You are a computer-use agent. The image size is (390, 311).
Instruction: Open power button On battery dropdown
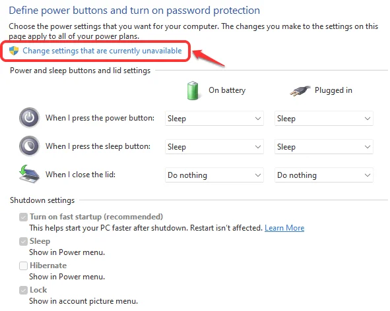[214, 119]
